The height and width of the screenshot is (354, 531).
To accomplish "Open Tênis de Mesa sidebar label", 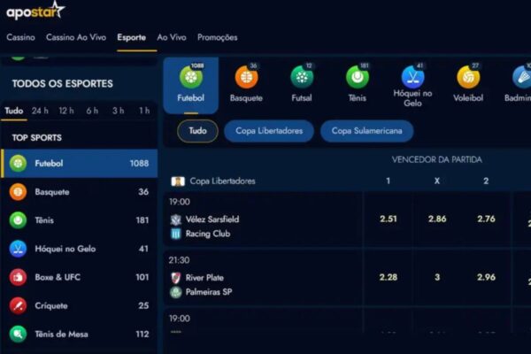I will (62, 334).
